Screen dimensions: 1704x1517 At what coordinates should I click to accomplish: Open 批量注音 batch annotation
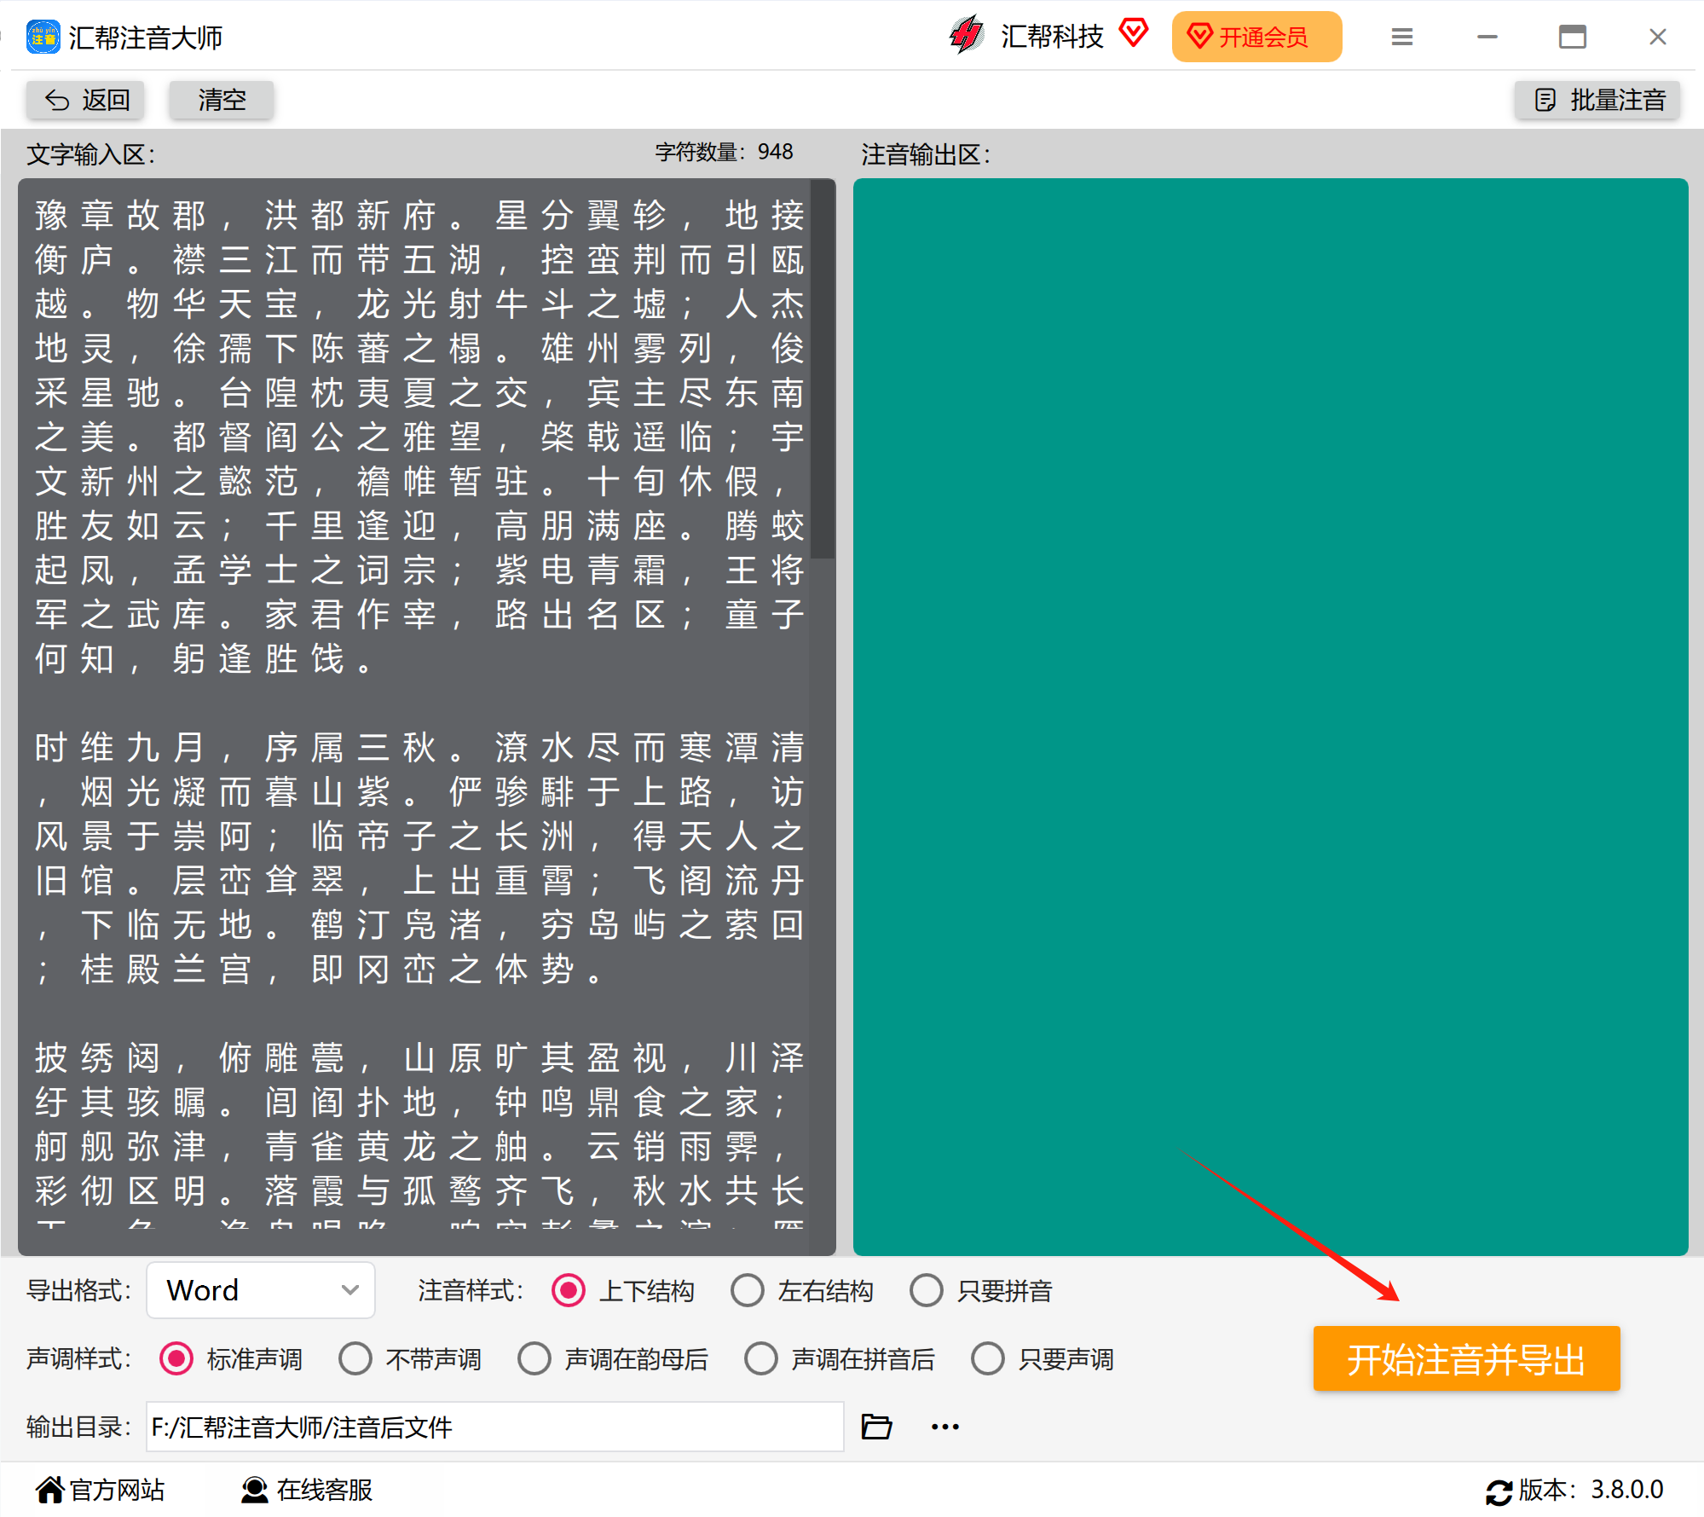pos(1597,100)
